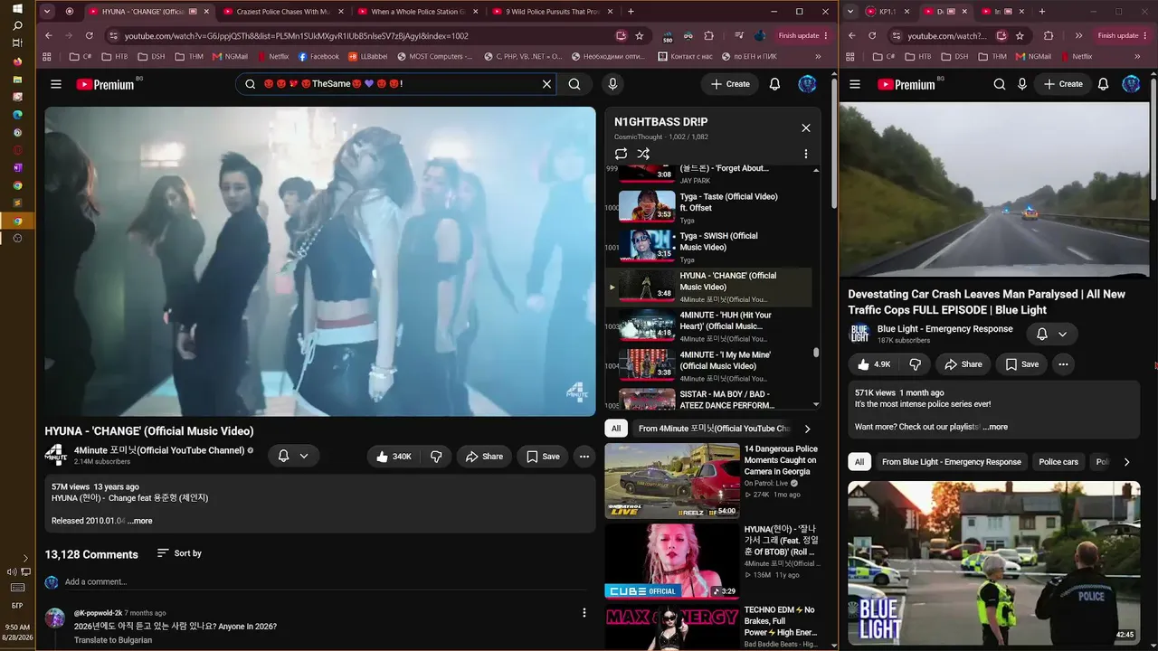The height and width of the screenshot is (651, 1158).
Task: Select From 4Minute chip filter
Action: pos(714,429)
